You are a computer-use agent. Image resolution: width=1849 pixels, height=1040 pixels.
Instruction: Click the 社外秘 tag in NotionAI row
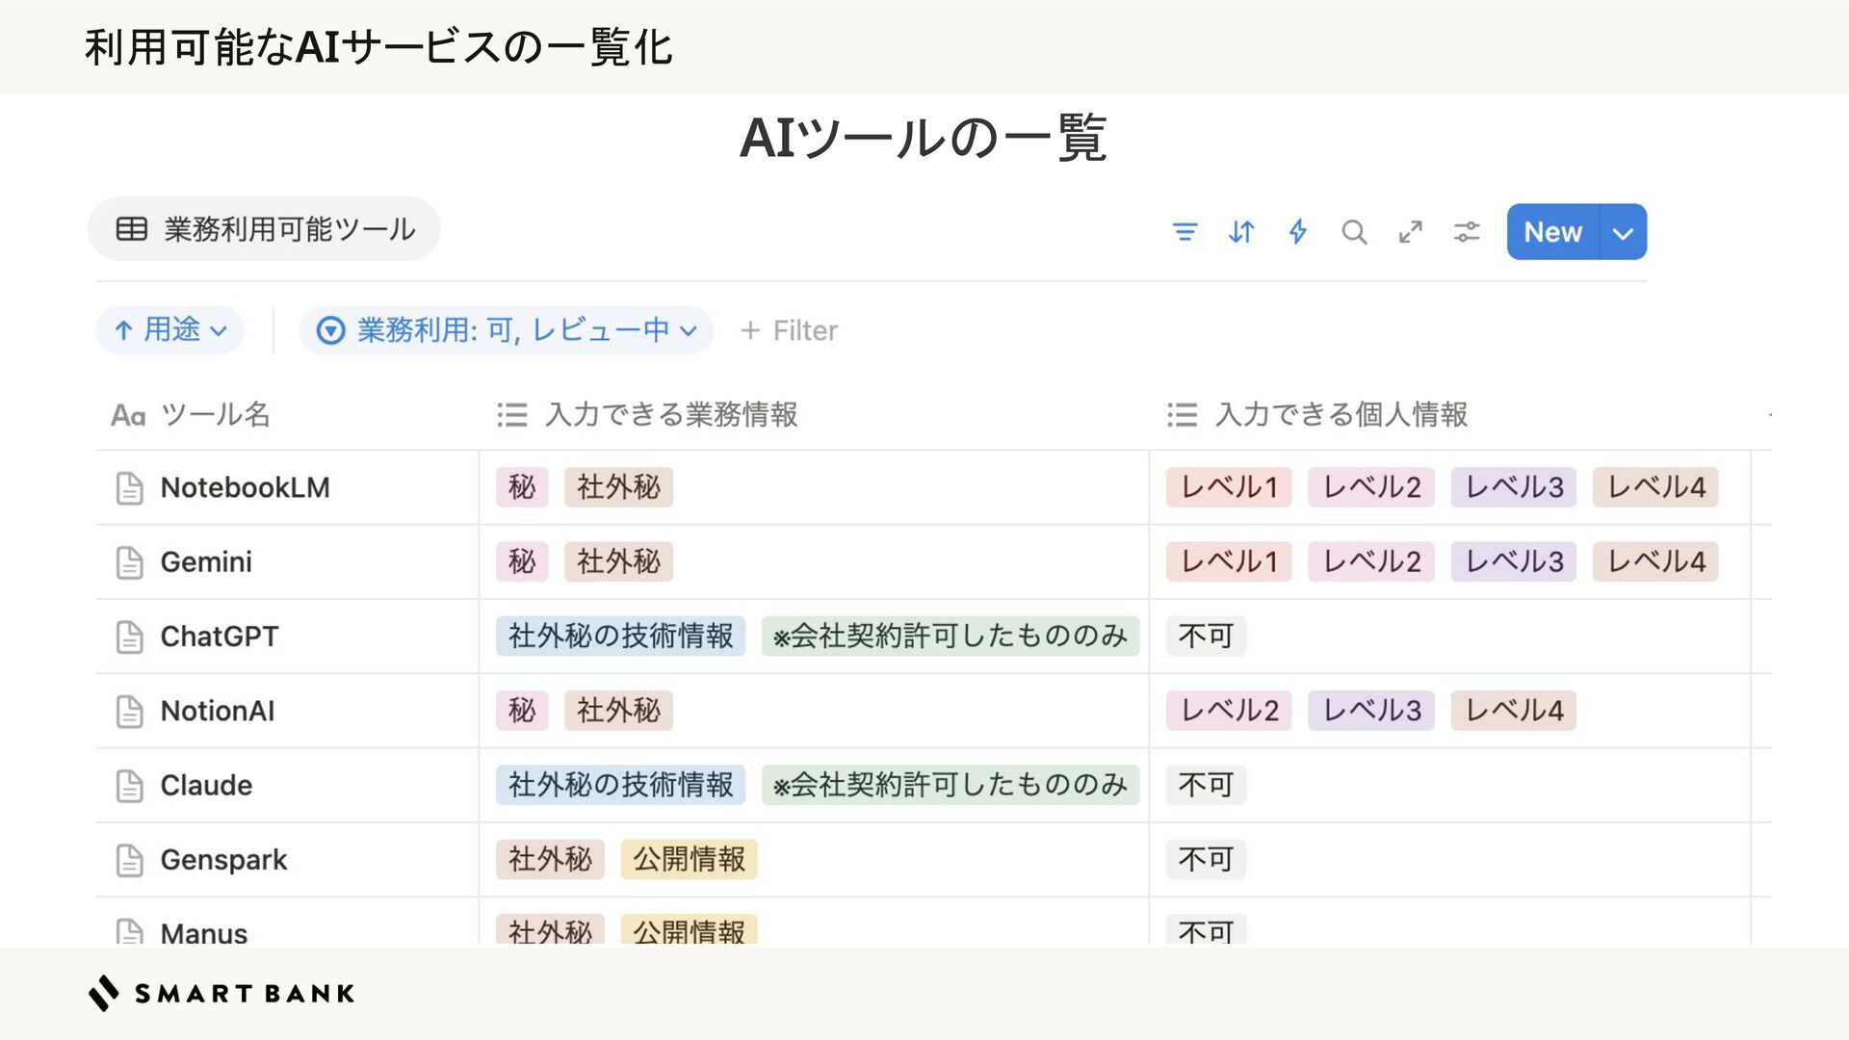point(618,711)
